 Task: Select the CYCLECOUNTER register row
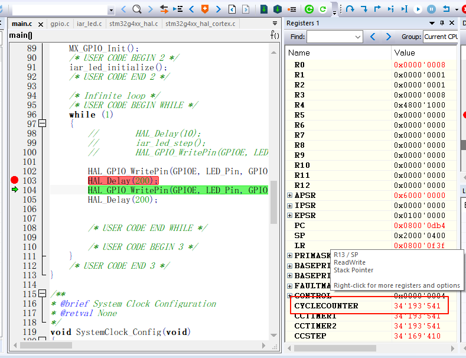371,306
